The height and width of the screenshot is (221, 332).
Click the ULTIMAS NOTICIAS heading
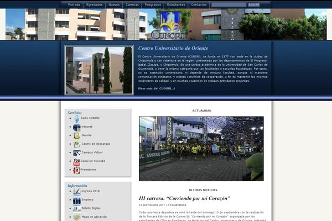click(203, 190)
